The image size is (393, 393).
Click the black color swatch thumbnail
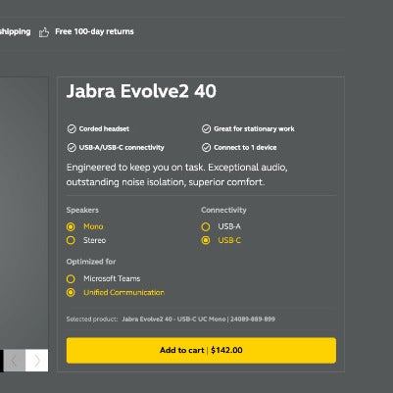2,361
